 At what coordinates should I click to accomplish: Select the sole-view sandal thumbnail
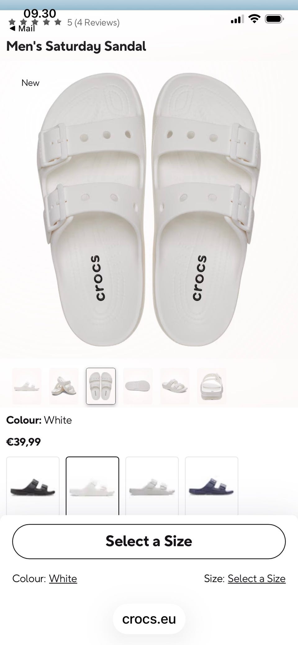(x=138, y=386)
